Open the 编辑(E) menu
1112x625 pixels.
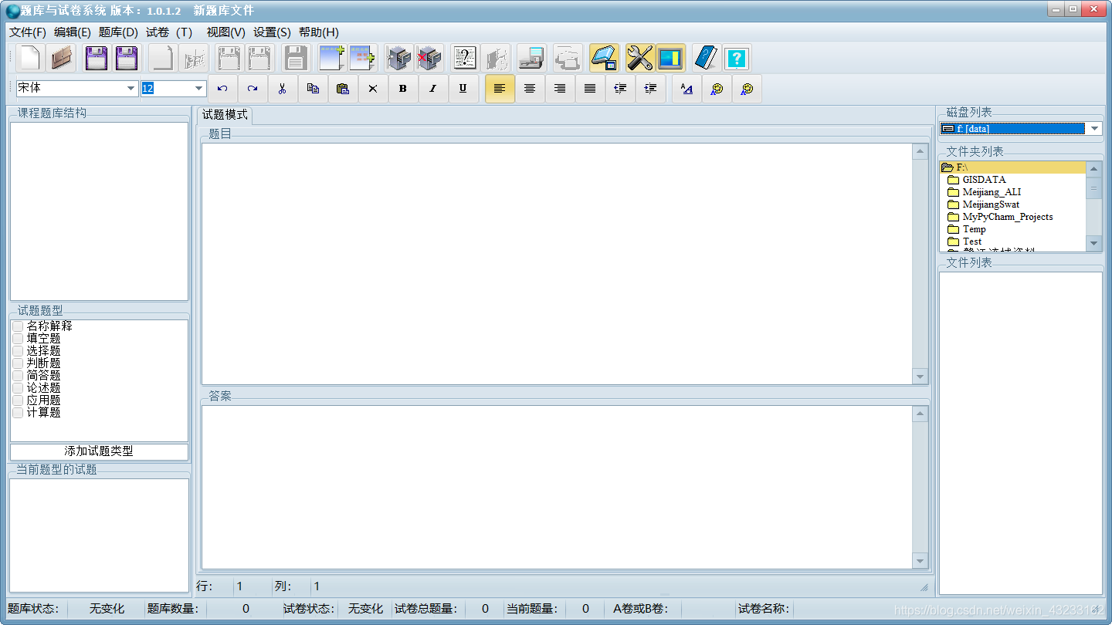coord(73,32)
